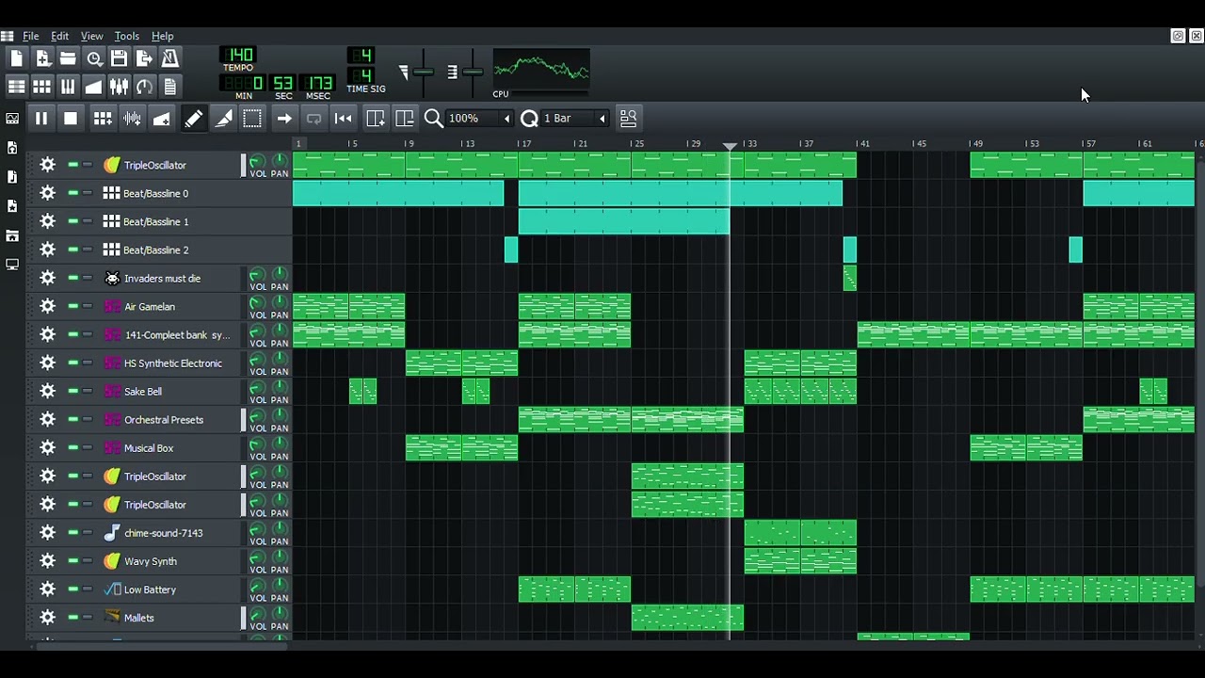The image size is (1205, 678).
Task: Open the Piano Roll icon
Action: point(68,87)
